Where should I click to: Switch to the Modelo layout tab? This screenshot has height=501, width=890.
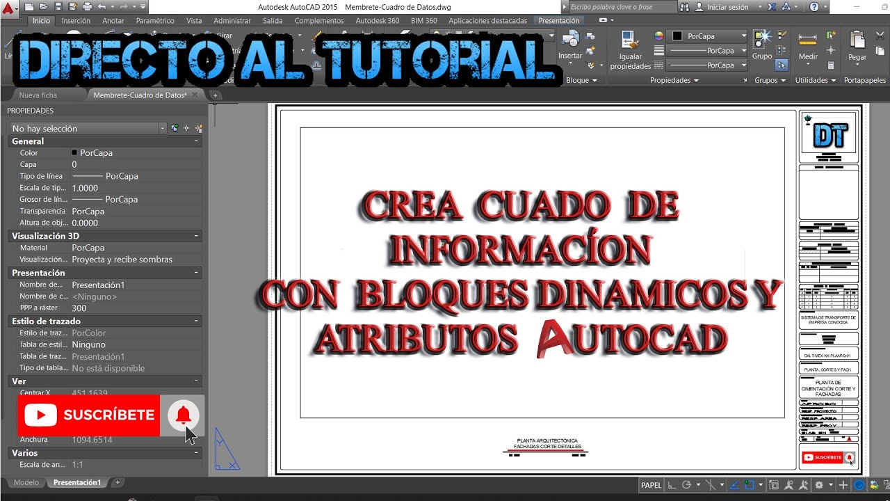[26, 482]
